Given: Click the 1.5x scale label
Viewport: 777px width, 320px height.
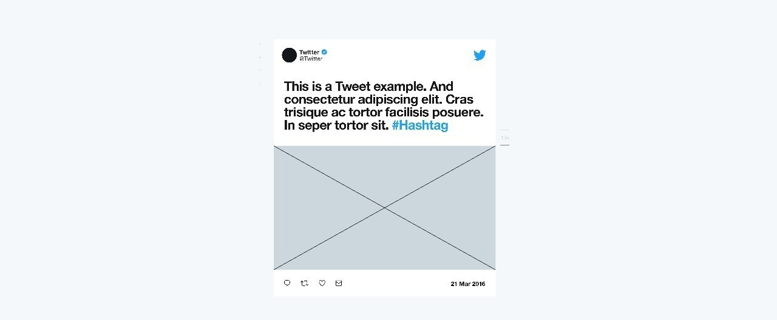Looking at the screenshot, I should point(505,138).
